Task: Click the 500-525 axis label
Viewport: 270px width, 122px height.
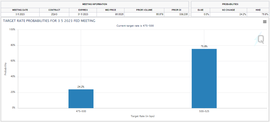Action: [204, 111]
